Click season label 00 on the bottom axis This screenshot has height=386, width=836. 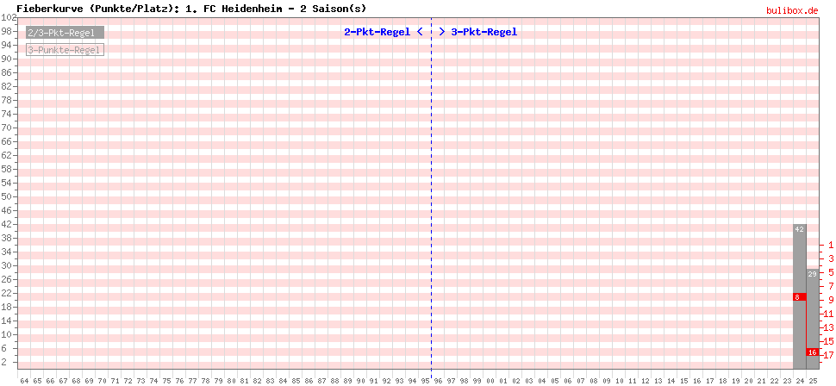(x=490, y=381)
